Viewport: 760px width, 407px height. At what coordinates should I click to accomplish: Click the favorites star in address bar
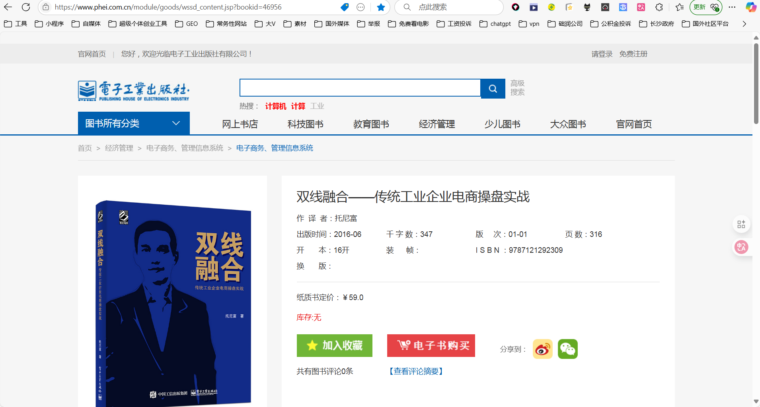(x=381, y=7)
